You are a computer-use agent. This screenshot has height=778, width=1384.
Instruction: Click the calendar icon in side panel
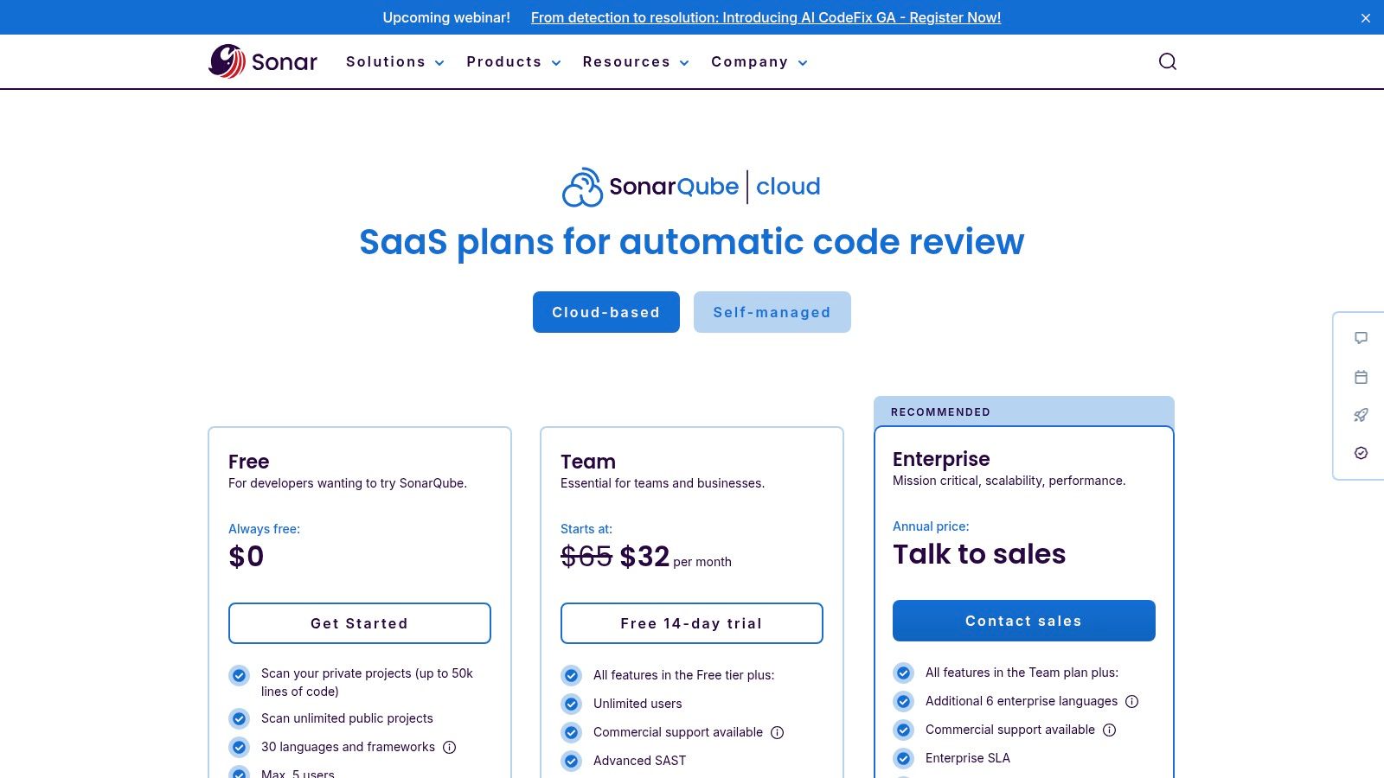[1361, 377]
